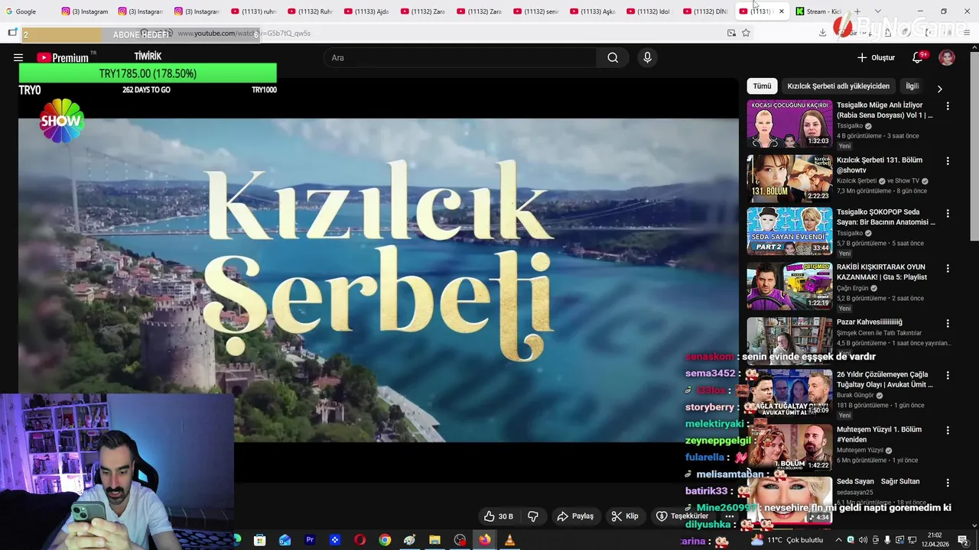Open VLC media player from taskbar
Screen dimensions: 979x550
point(509,540)
